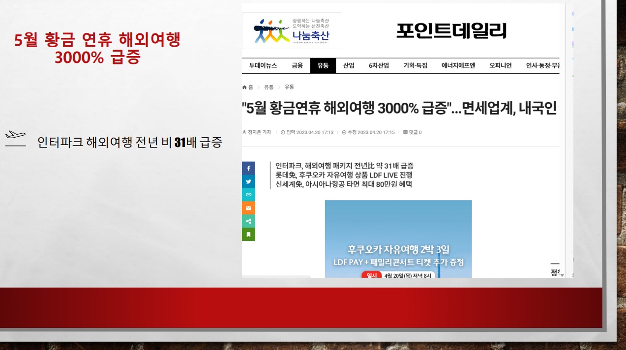Viewport: 626px width, 350px height.
Task: Click the subheading about 인터파크 패키지
Action: 344,166
